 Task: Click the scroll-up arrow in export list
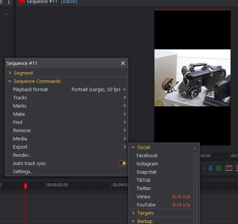coord(195,148)
